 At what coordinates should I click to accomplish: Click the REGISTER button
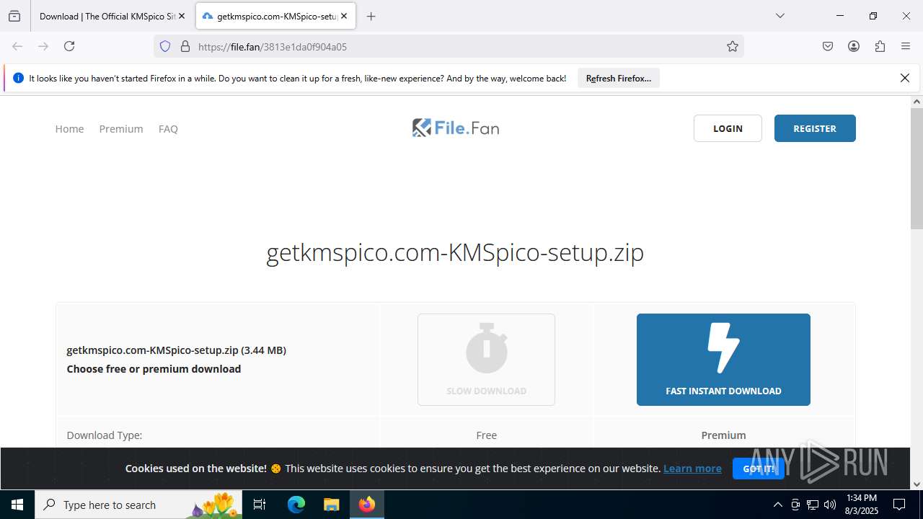tap(815, 128)
